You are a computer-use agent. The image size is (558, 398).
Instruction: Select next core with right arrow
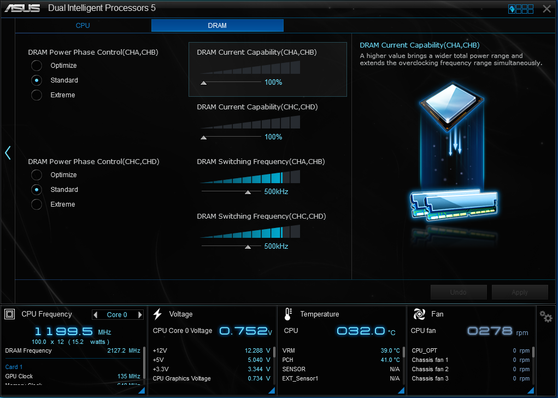pyautogui.click(x=140, y=315)
